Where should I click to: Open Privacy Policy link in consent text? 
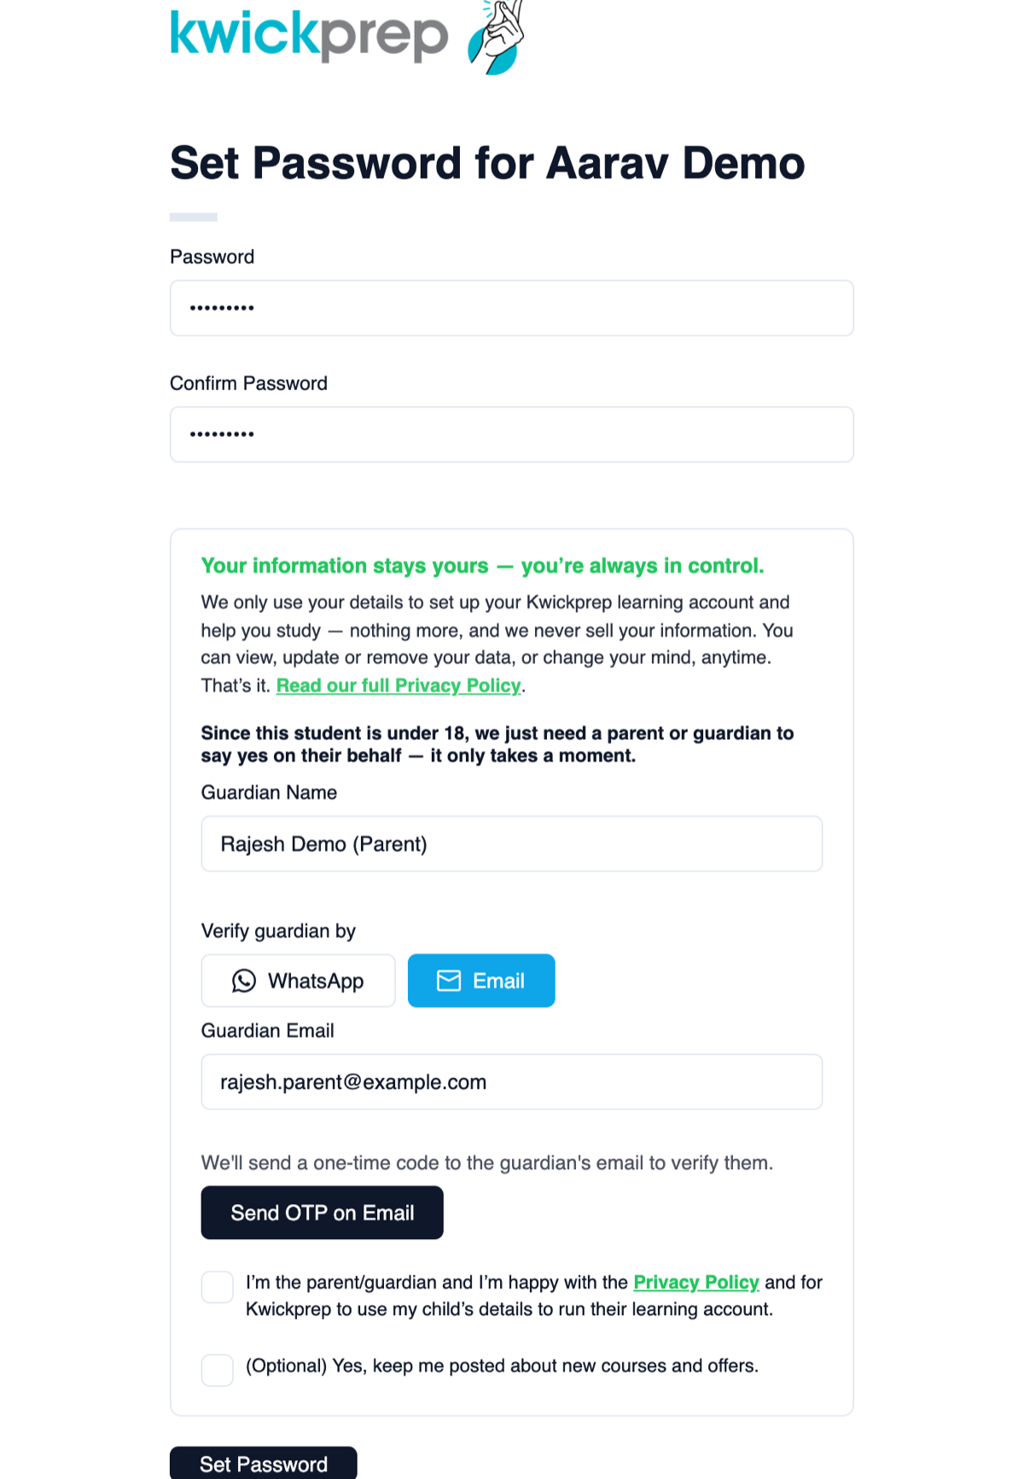696,1282
